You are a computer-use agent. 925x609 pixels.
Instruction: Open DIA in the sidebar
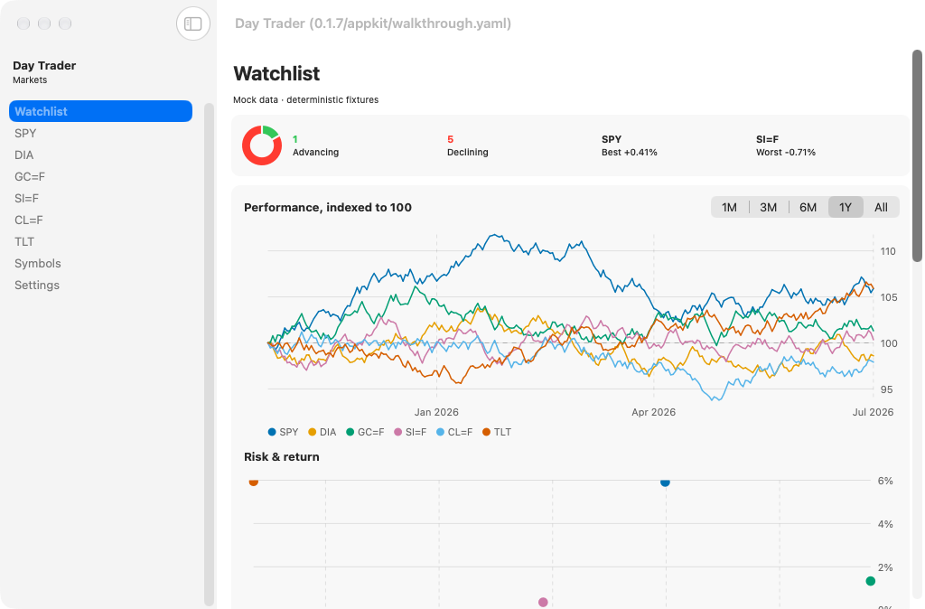pos(100,155)
